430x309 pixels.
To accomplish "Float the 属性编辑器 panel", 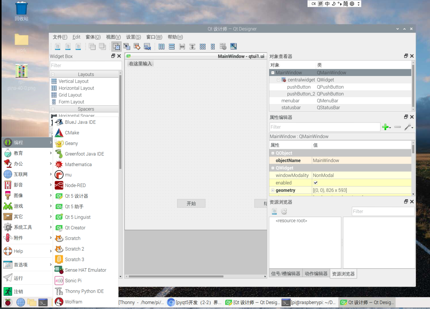I will 406,117.
